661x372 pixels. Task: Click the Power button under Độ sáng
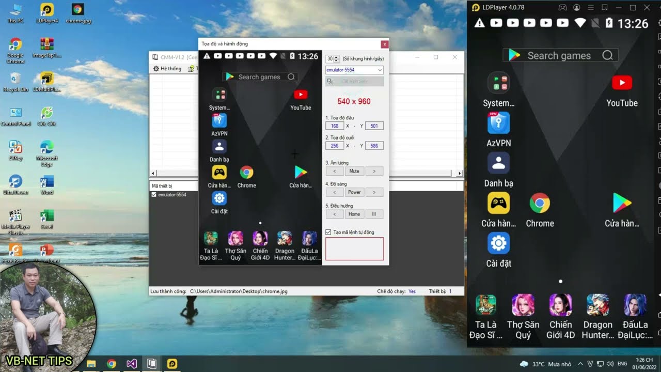coord(354,192)
